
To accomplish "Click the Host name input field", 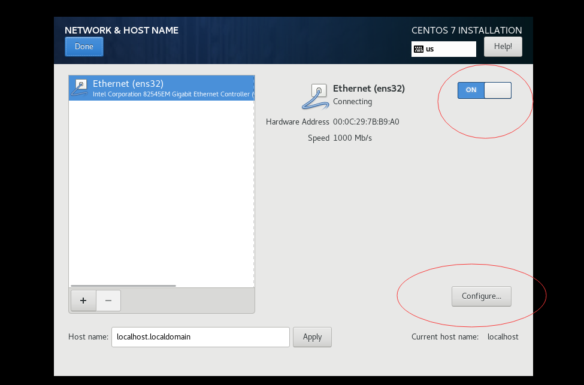I will click(x=201, y=337).
